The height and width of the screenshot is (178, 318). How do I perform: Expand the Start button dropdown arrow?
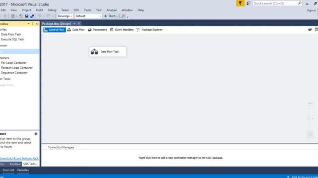(x=117, y=16)
